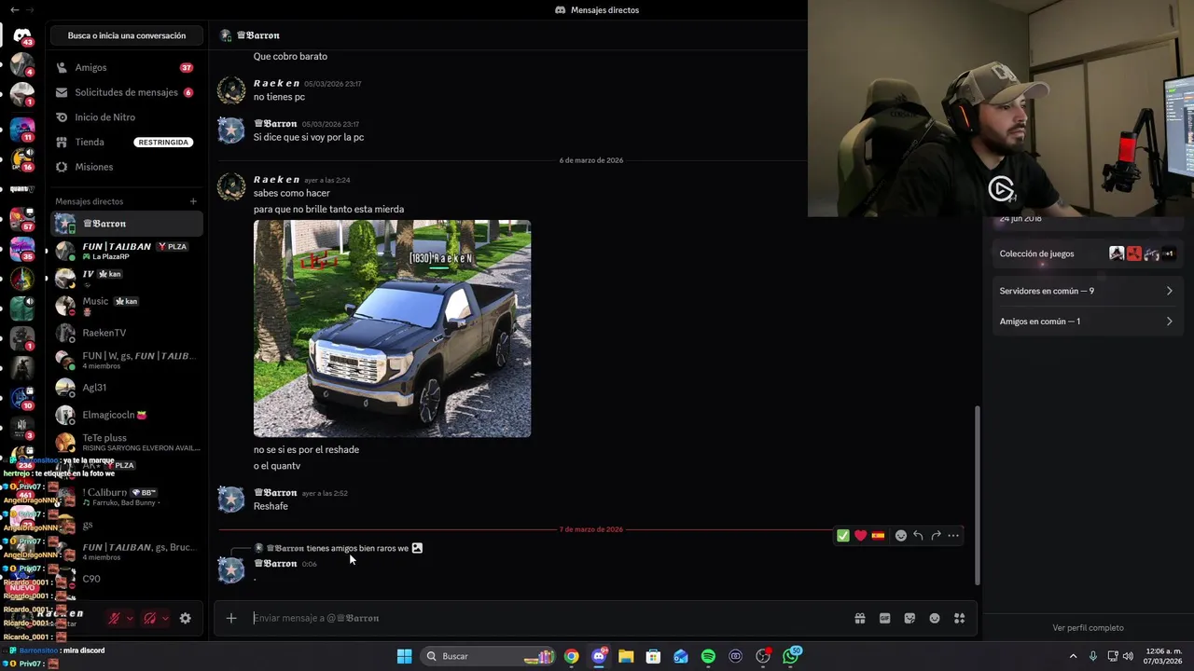Screen dimensions: 1194x671
Task: React with the green checkmark emoji
Action: pyautogui.click(x=843, y=536)
